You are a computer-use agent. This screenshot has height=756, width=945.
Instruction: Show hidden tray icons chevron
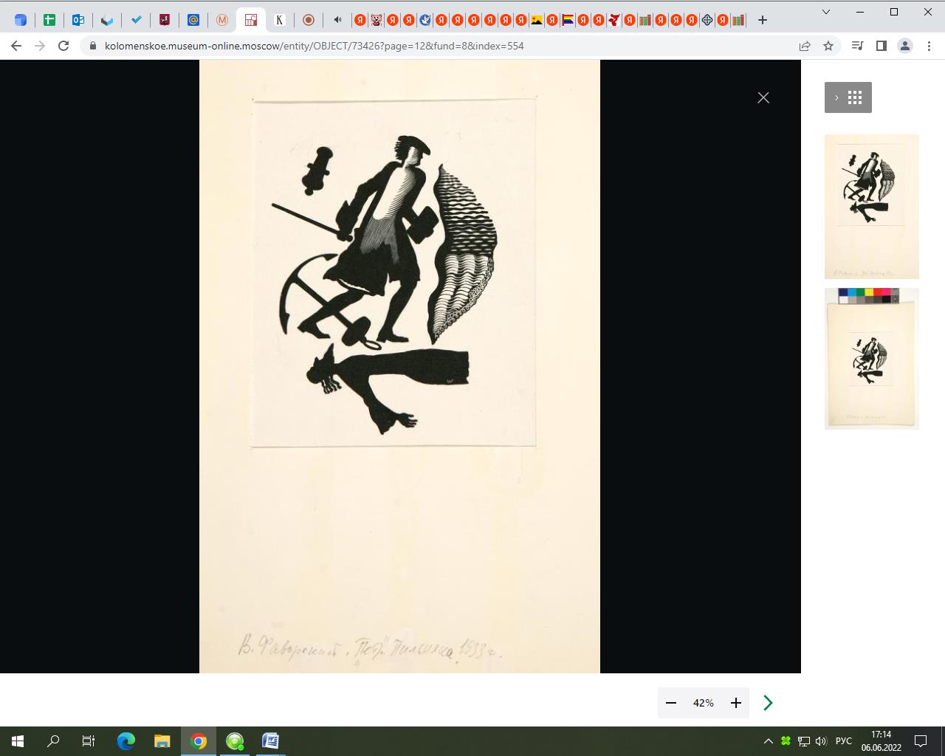[x=769, y=741]
